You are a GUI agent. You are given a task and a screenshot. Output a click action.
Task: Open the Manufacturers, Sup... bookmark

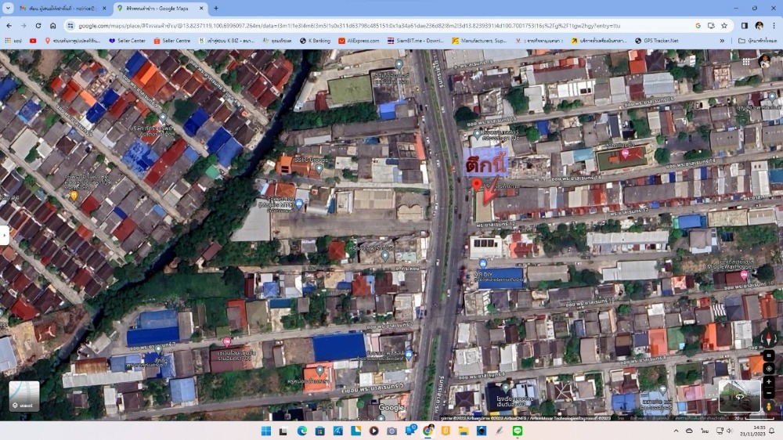(x=478, y=41)
